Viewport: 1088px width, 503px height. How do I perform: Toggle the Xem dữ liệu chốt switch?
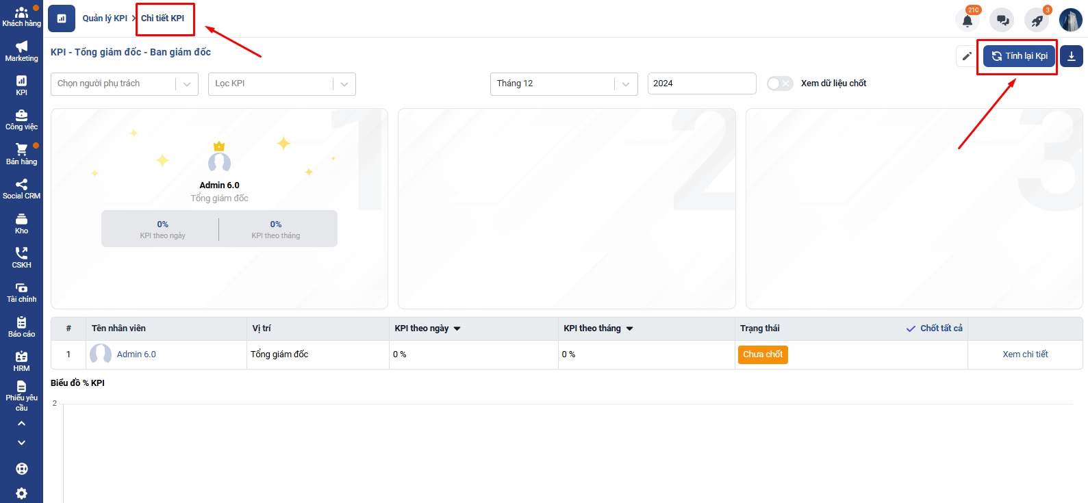click(x=779, y=83)
